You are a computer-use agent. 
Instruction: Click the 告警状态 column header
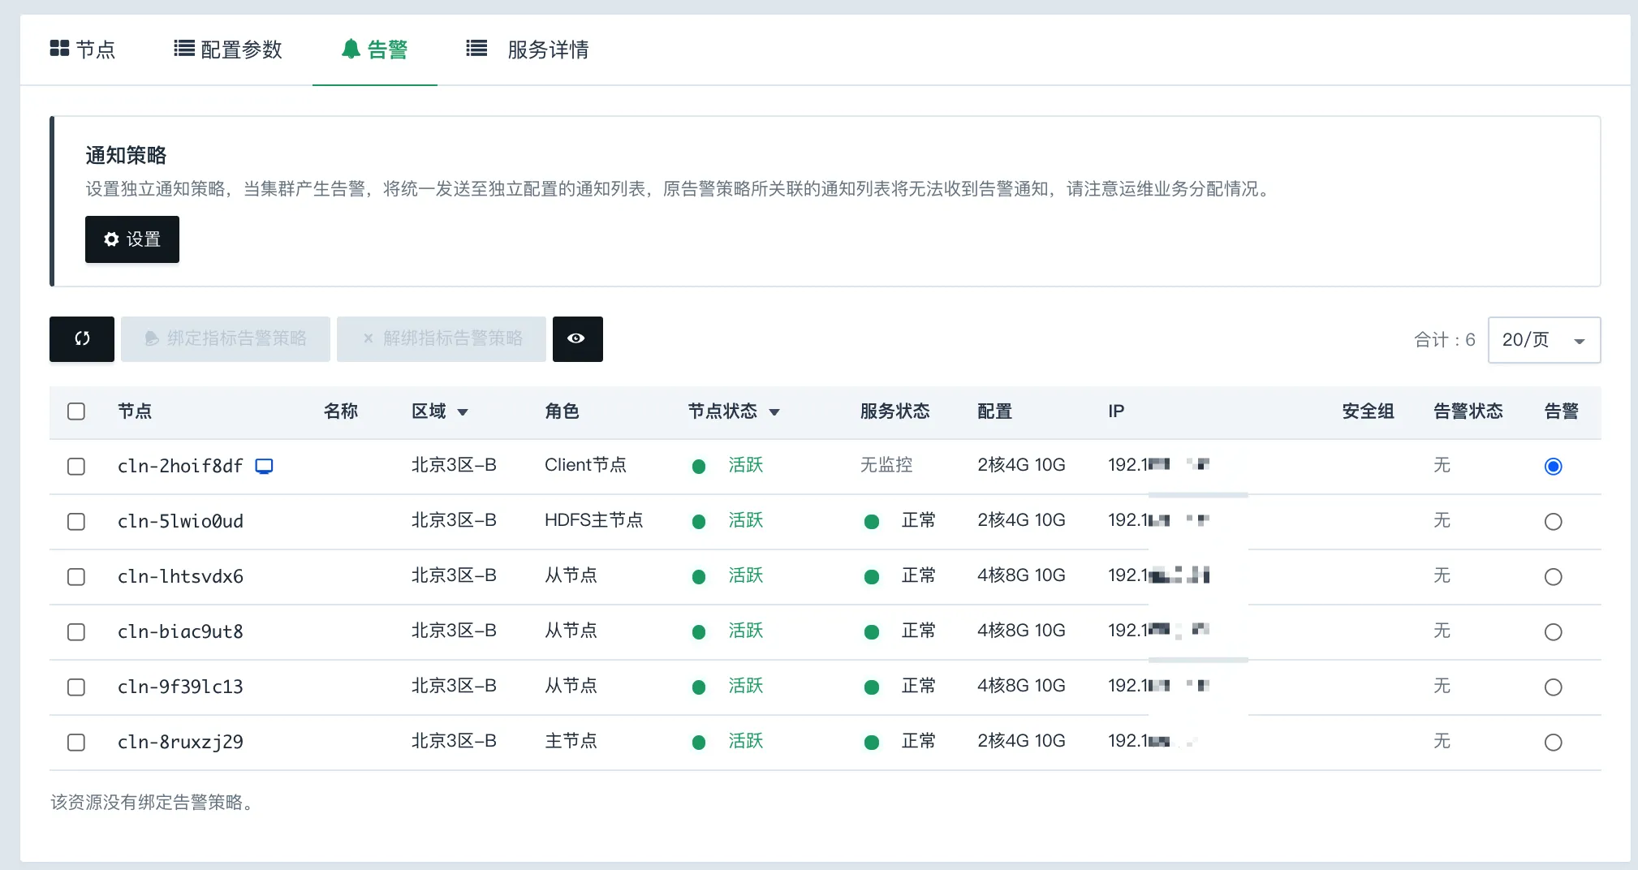[1468, 411]
